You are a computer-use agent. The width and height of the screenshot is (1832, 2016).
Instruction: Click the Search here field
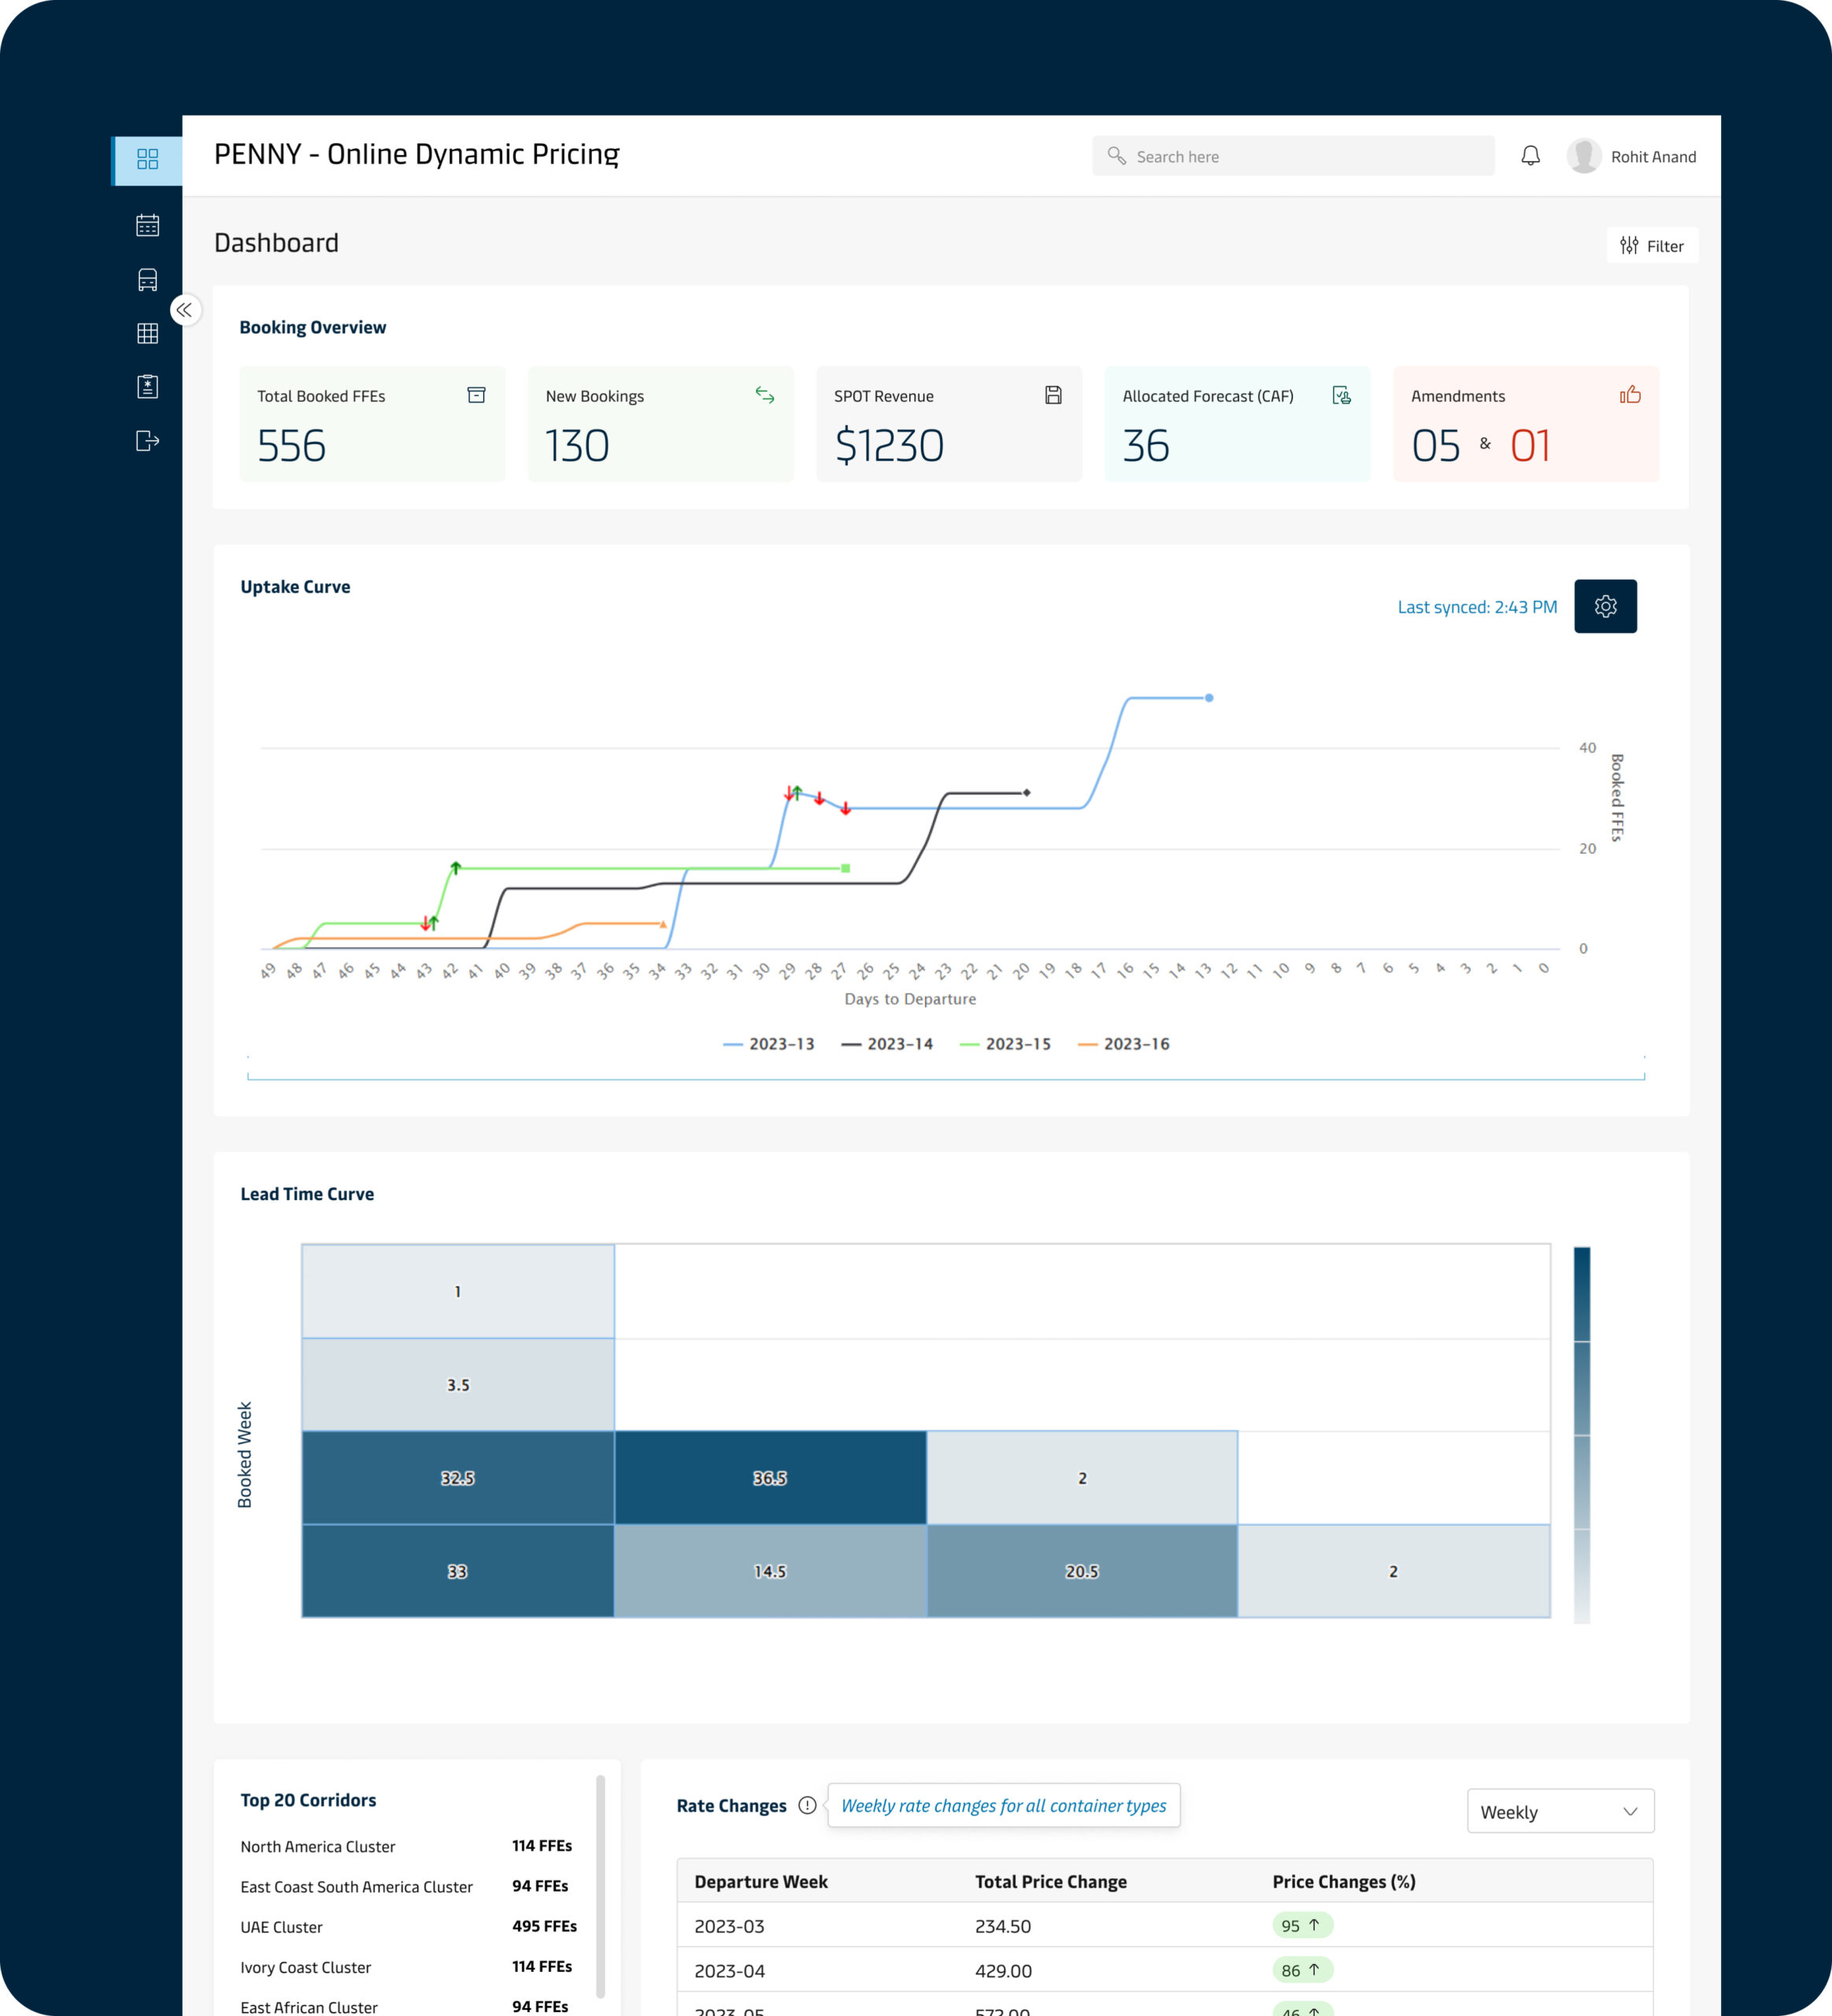pos(1292,156)
